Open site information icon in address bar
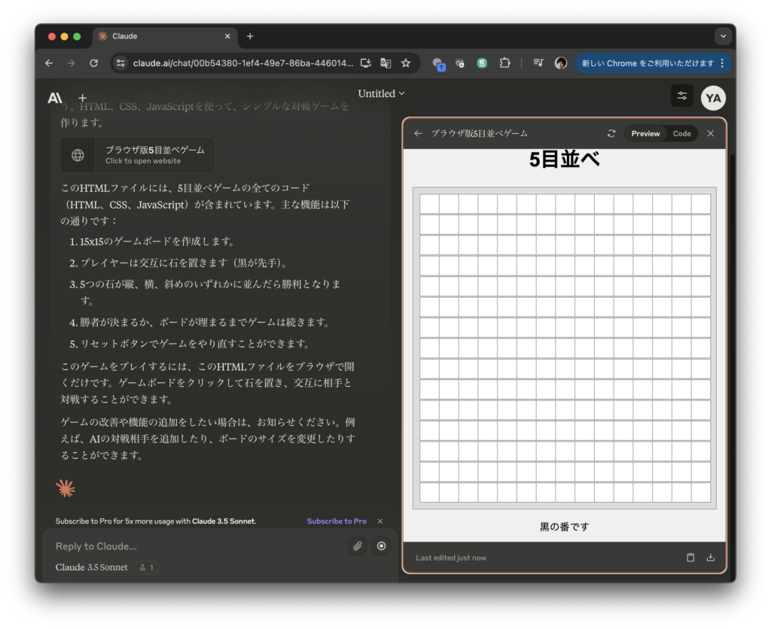Screen dimensions: 771x629 pos(120,63)
